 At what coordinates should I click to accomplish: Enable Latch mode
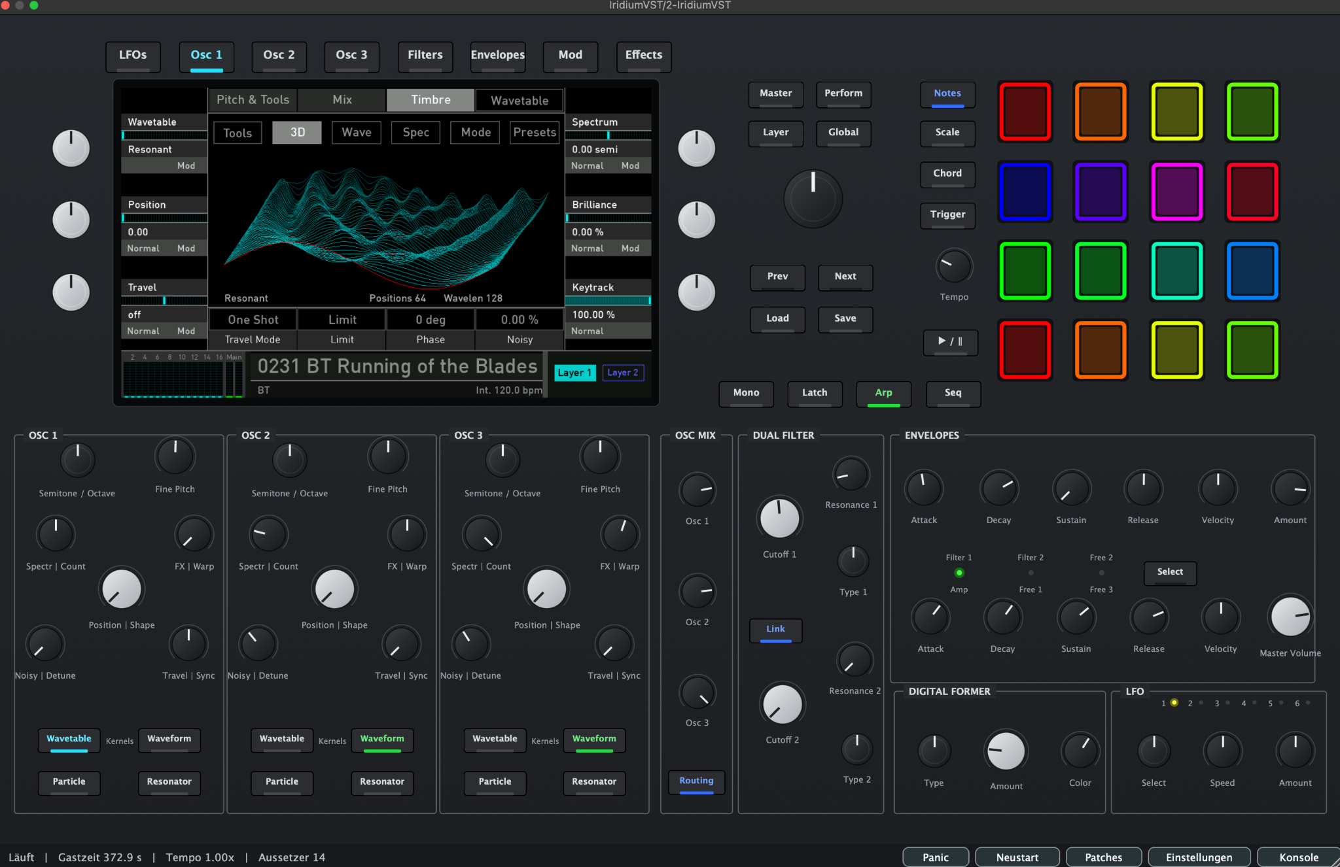[x=815, y=394]
